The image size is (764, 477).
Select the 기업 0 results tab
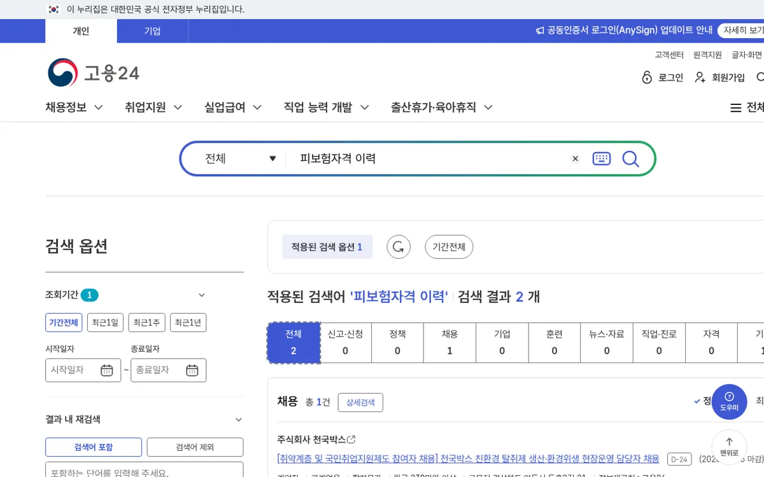pos(502,343)
